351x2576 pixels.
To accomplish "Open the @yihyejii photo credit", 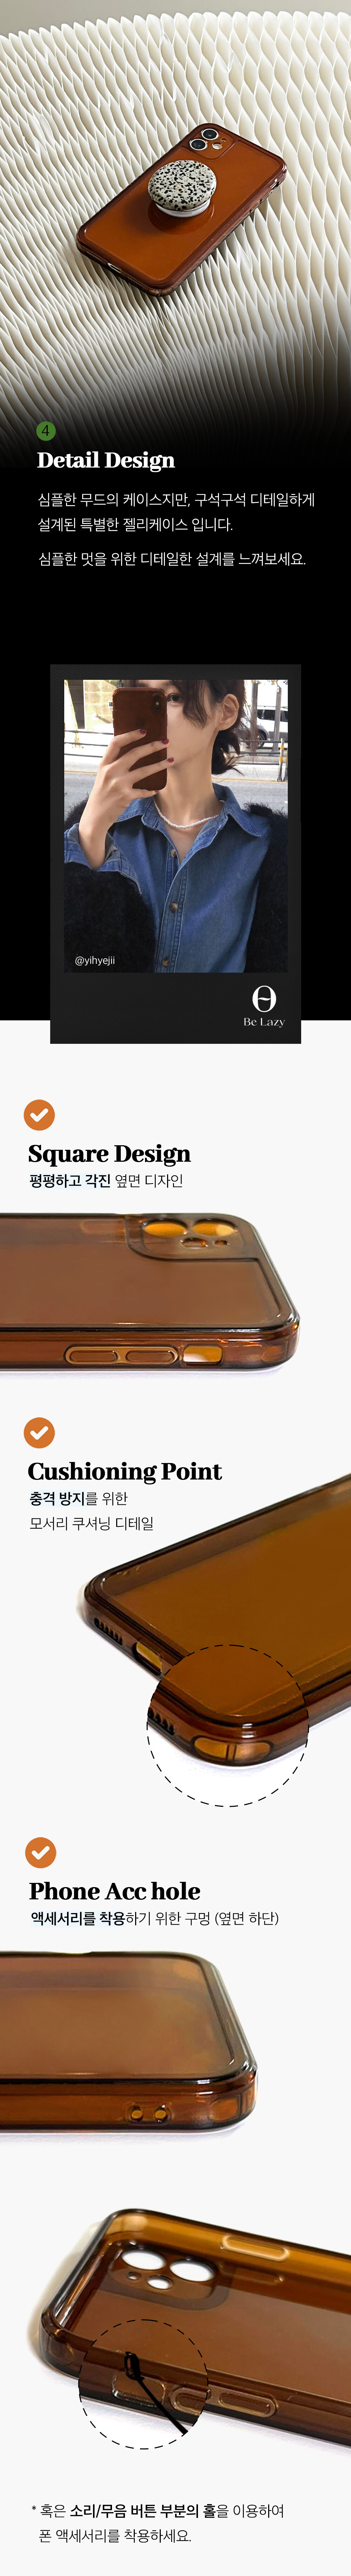I will [x=95, y=960].
